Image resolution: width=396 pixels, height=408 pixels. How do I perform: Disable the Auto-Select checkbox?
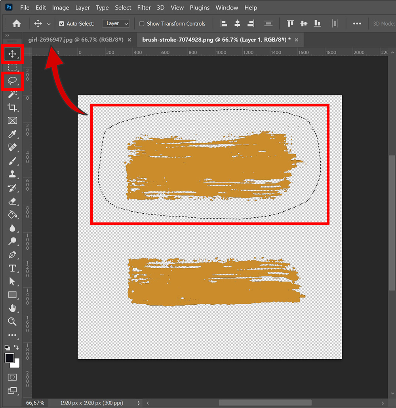[61, 24]
